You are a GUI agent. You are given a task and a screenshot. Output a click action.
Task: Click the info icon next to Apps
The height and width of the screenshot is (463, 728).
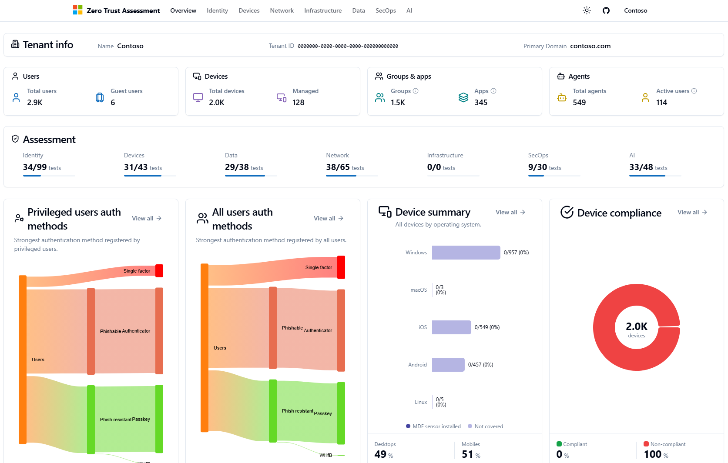point(493,91)
